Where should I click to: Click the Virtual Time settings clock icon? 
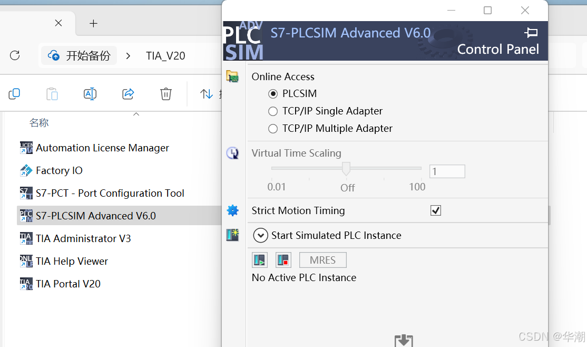(232, 153)
